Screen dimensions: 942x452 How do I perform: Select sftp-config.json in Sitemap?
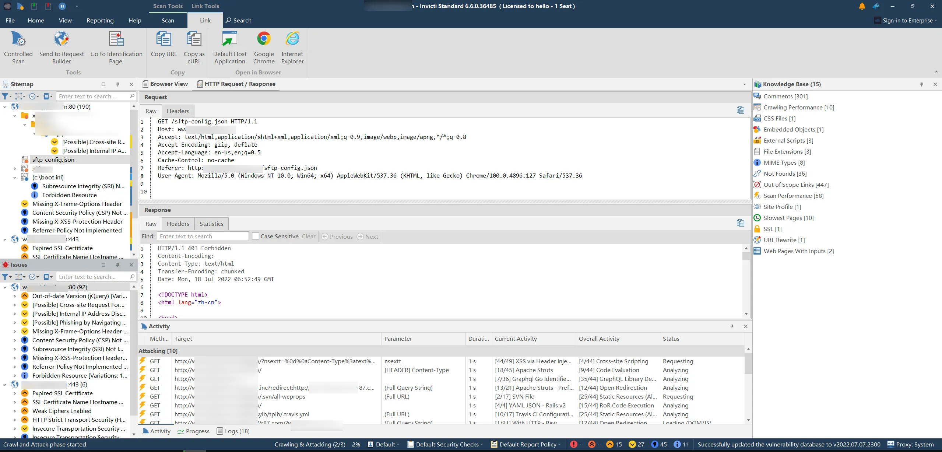(53, 160)
